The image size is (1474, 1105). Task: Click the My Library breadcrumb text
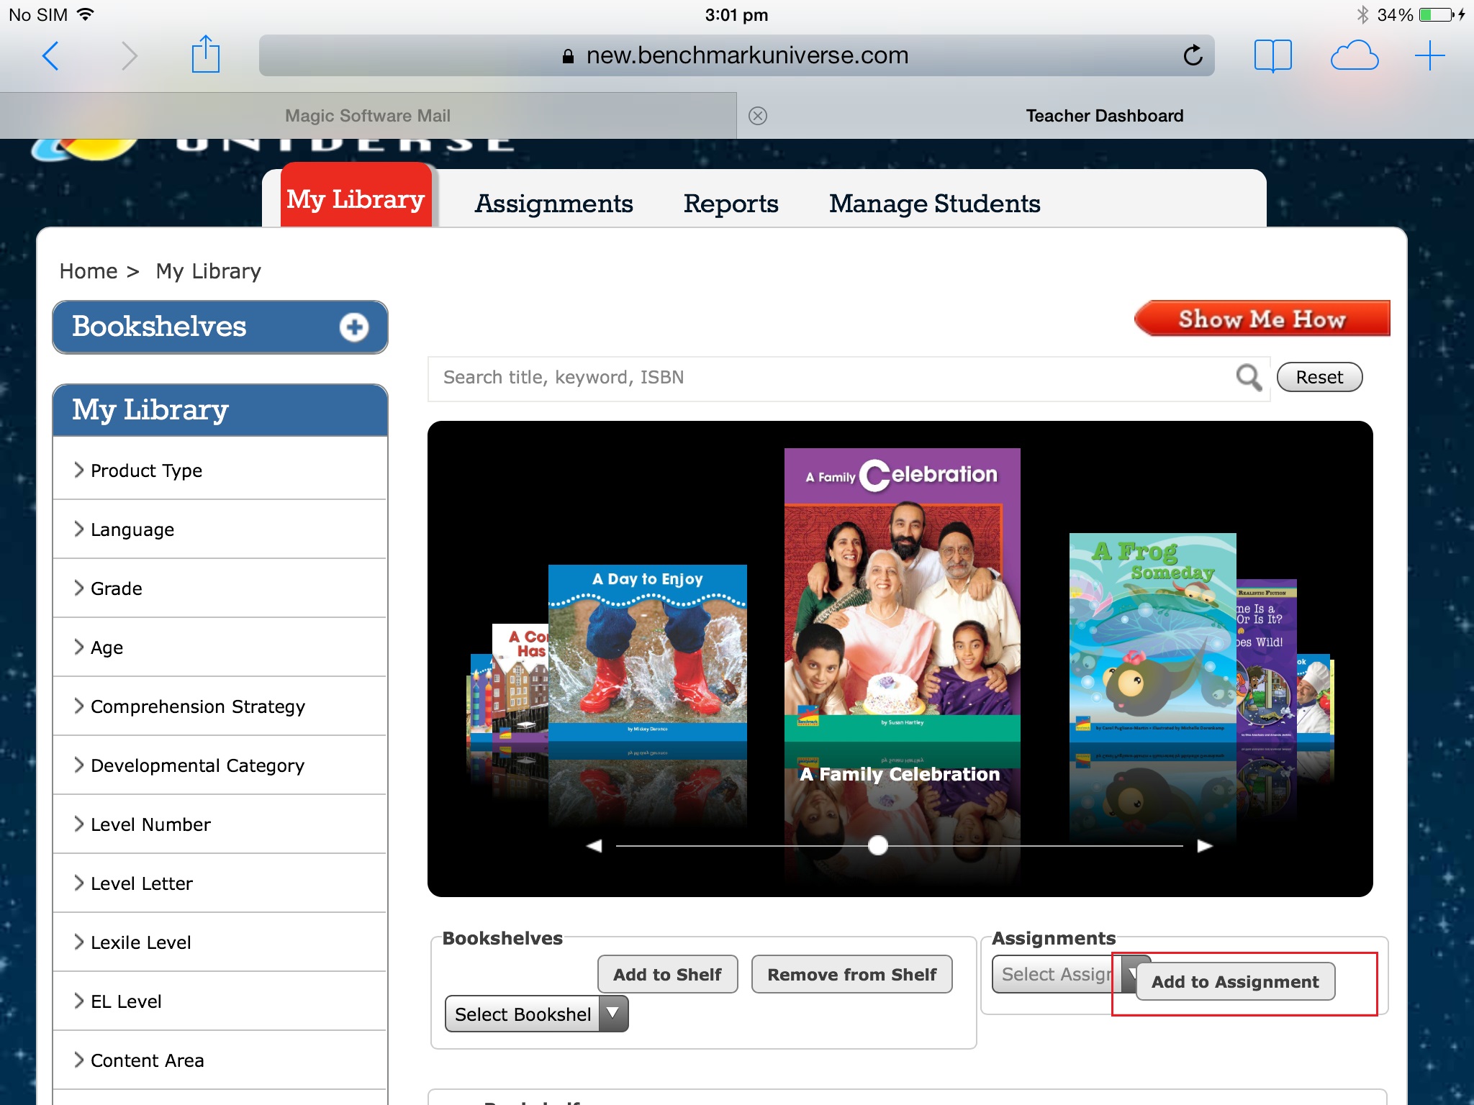pyautogui.click(x=208, y=271)
